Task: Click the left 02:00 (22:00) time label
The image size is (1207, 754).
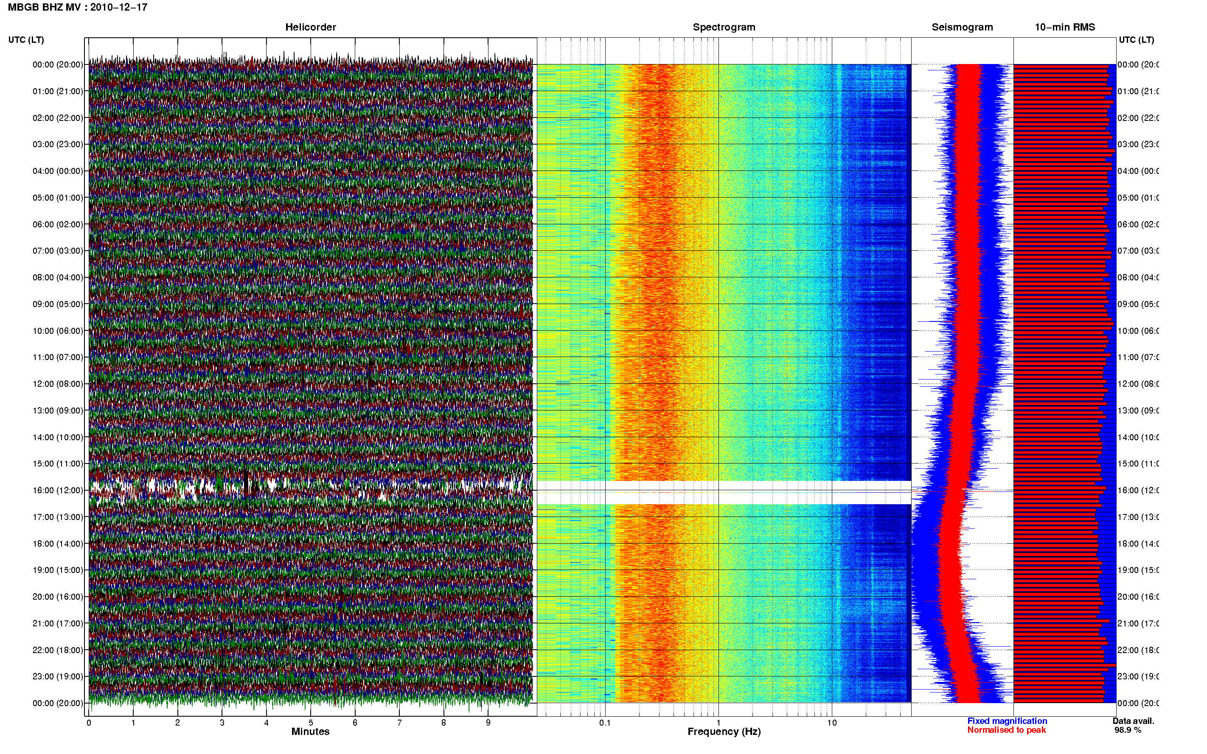Action: 58,118
